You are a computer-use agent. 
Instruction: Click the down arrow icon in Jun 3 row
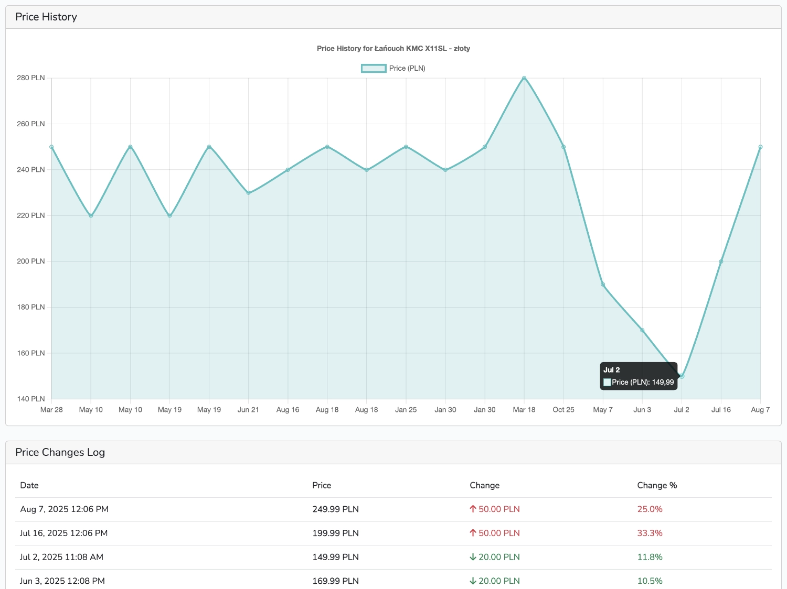pos(473,581)
